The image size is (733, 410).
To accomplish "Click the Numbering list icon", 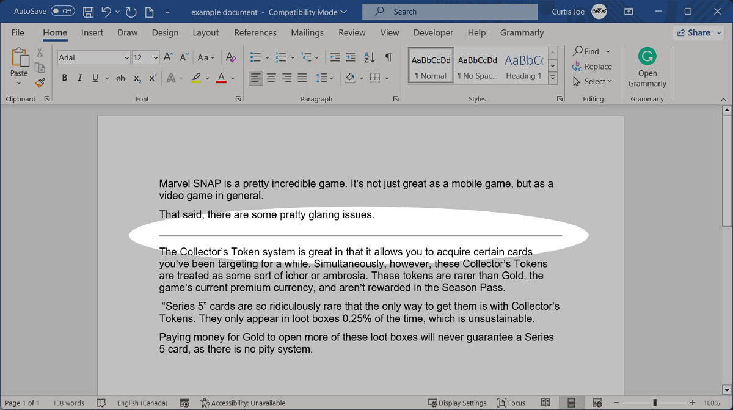I will pyautogui.click(x=281, y=57).
